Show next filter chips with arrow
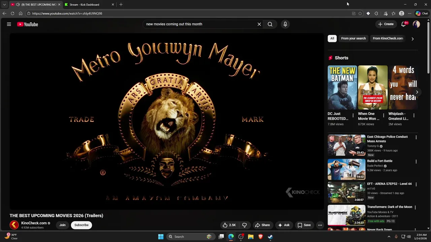Image resolution: width=431 pixels, height=242 pixels. (x=412, y=39)
